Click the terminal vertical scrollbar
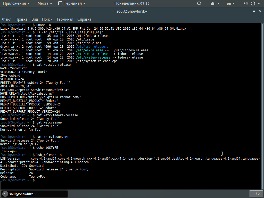This screenshot has width=264, height=198. click(262, 106)
